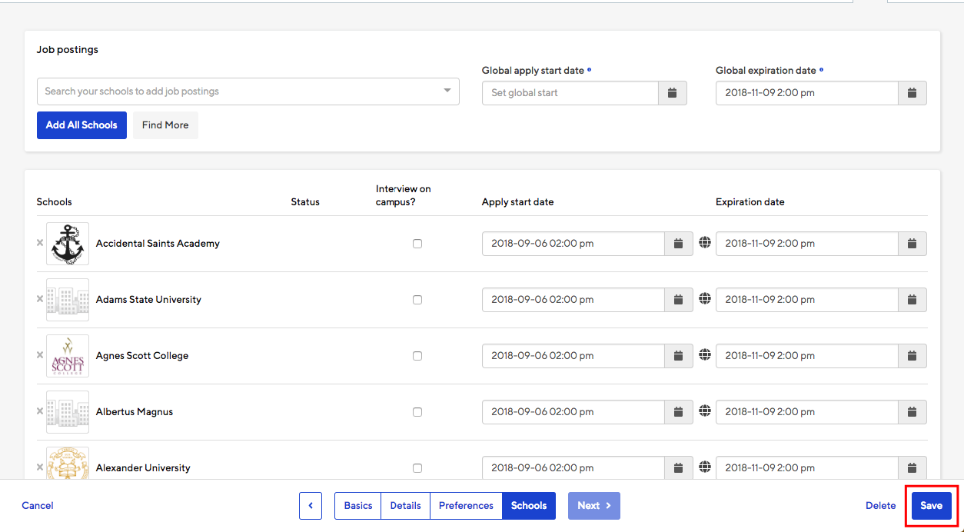Open expiration calendar for Adams State University
This screenshot has width=964, height=532.
coord(912,300)
